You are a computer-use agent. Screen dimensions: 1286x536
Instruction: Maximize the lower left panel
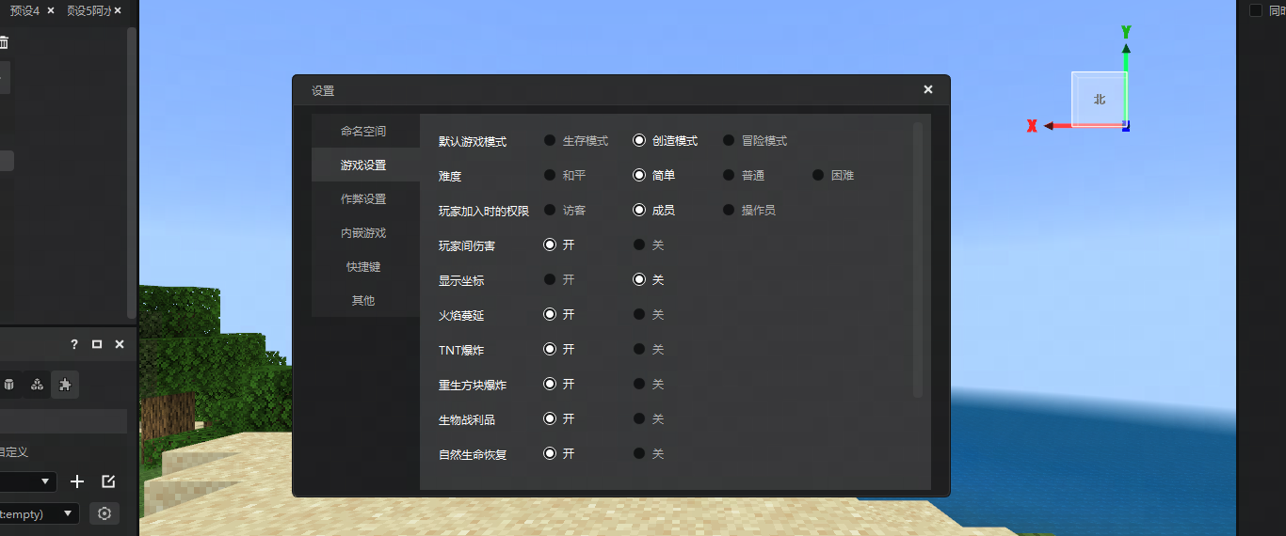[x=97, y=345]
